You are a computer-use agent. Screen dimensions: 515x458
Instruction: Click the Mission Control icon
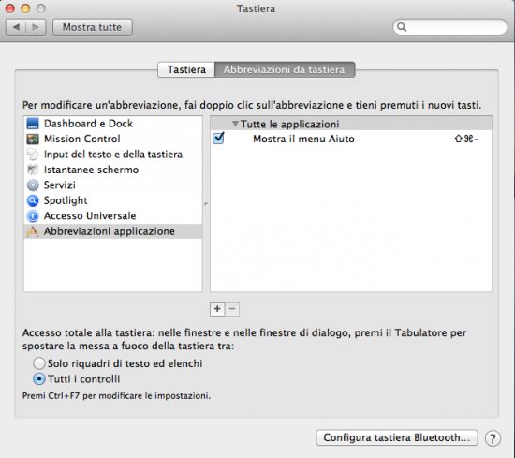pyautogui.click(x=33, y=139)
